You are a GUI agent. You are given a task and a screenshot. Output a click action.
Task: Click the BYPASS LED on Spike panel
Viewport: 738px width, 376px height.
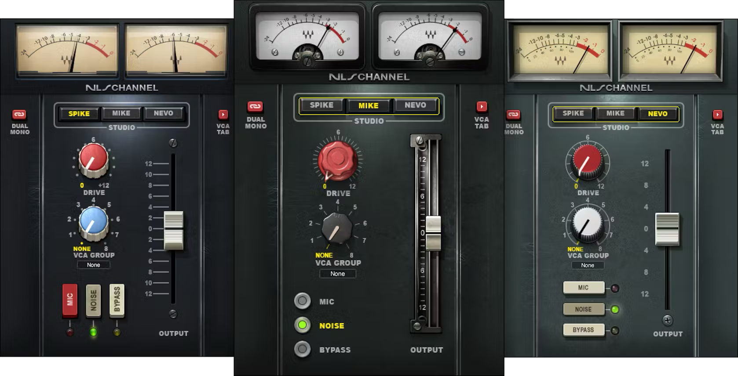117,332
